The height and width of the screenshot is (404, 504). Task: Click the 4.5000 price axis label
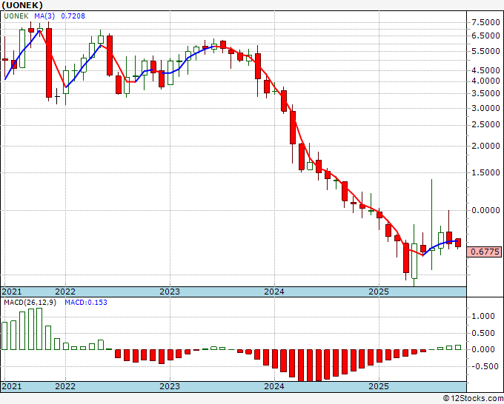click(485, 70)
